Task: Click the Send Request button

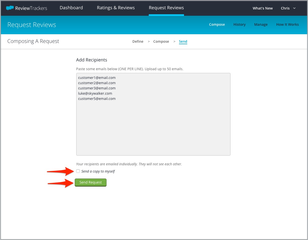Action: coord(90,183)
